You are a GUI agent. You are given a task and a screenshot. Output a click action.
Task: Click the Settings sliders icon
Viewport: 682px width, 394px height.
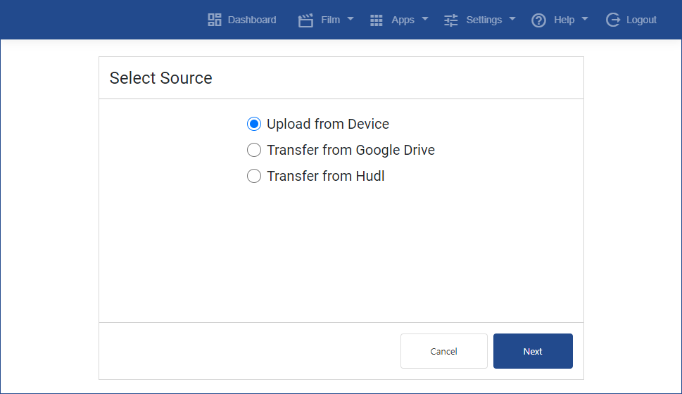tap(450, 20)
